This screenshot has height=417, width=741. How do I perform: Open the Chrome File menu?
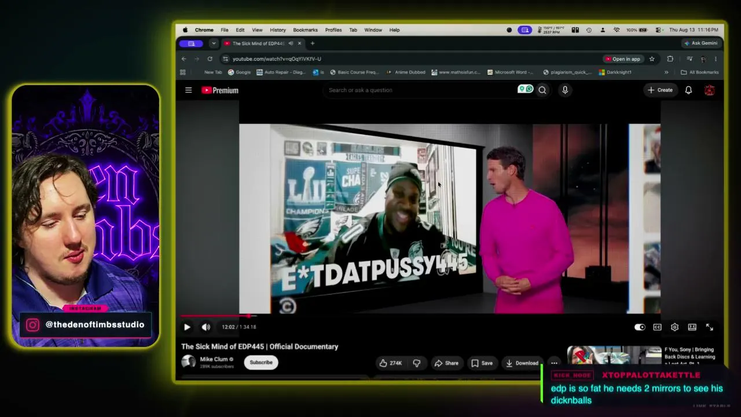point(224,30)
